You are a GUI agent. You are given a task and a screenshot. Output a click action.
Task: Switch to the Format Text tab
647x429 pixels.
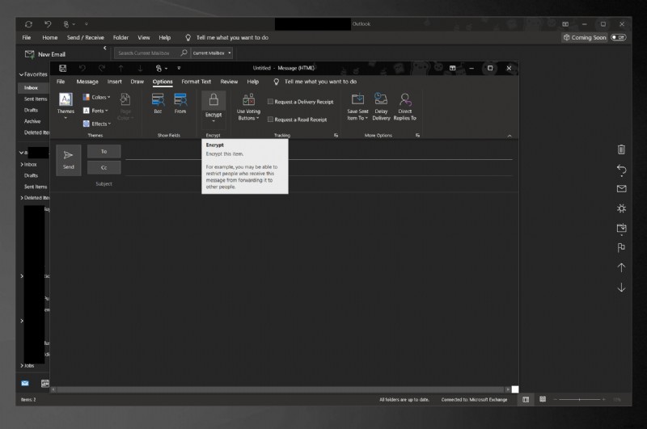[196, 82]
